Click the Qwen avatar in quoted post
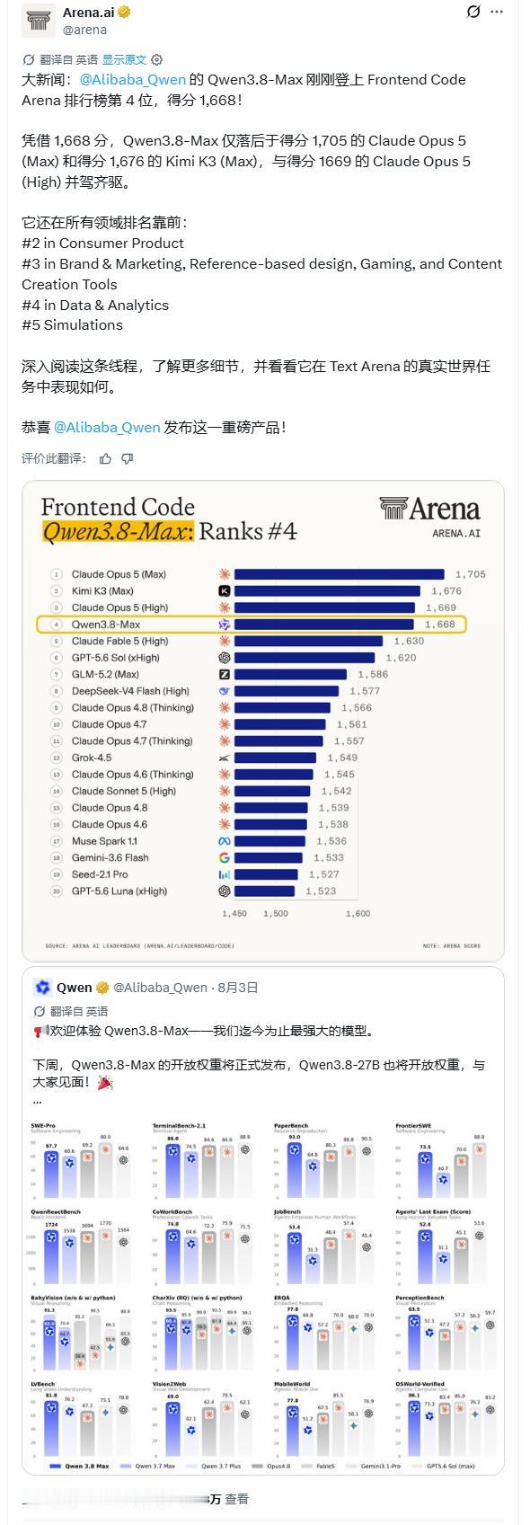This screenshot has height=1525, width=530. coord(42,987)
